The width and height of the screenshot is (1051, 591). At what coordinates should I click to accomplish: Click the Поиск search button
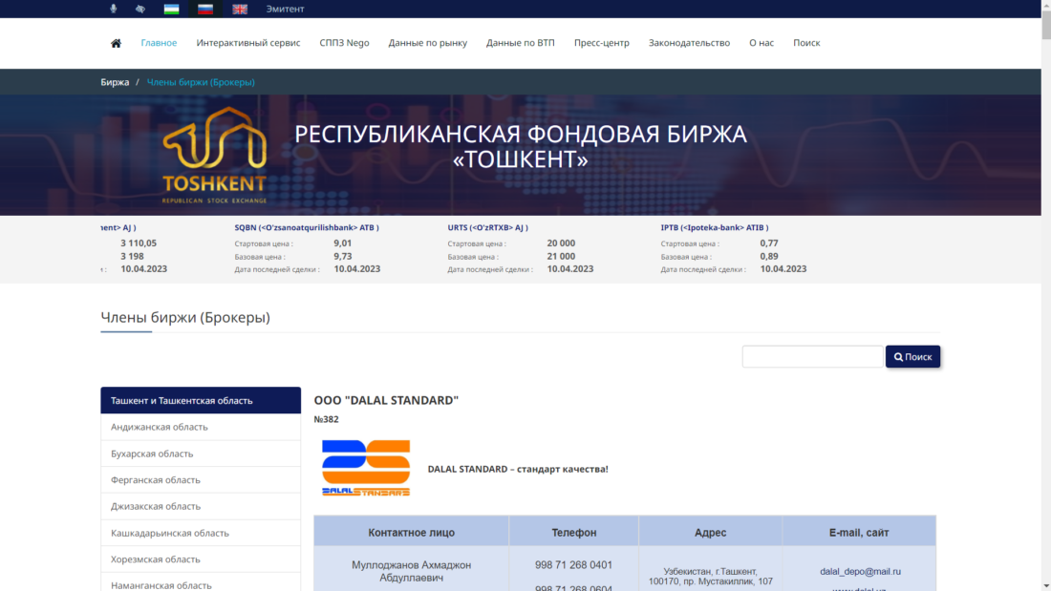912,355
